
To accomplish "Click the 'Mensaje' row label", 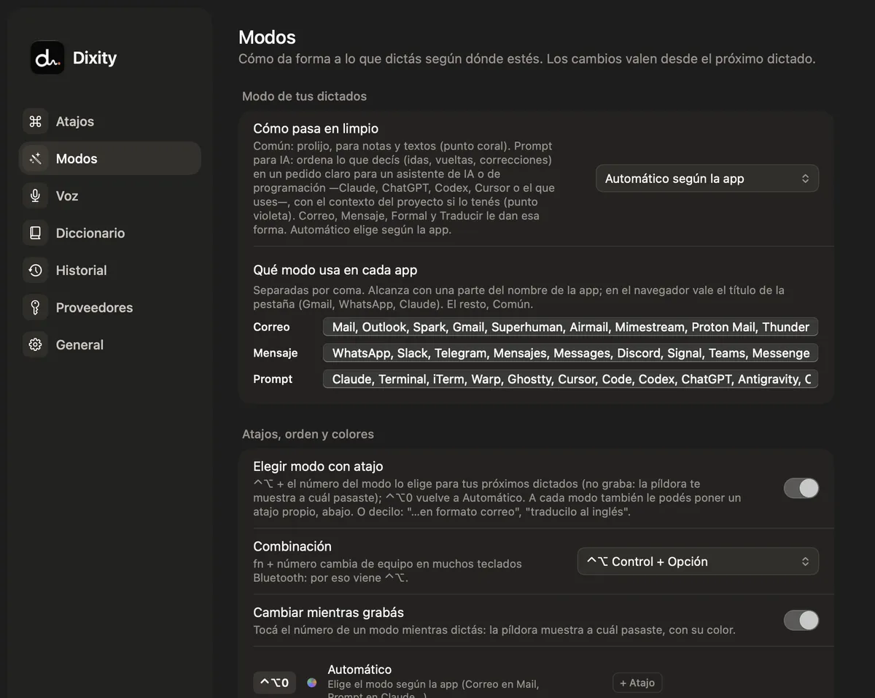I will pyautogui.click(x=276, y=353).
